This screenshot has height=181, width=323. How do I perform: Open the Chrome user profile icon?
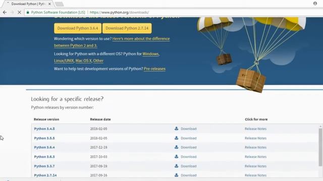click(x=315, y=4)
